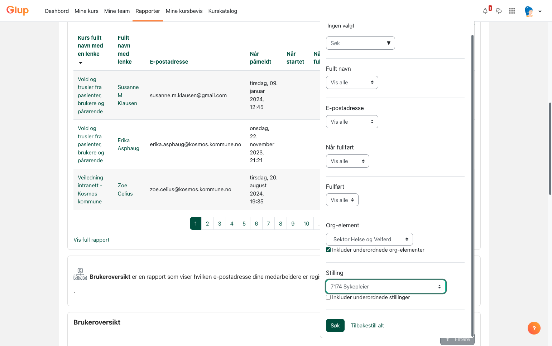Open Kurskatalog
This screenshot has height=346, width=552.
(x=223, y=11)
